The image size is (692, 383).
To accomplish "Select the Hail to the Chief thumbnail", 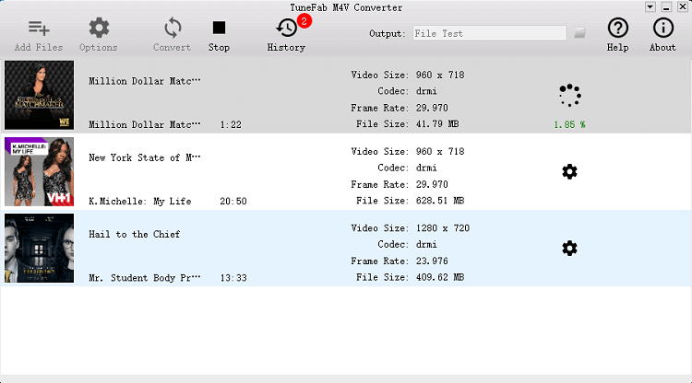I will coord(40,249).
